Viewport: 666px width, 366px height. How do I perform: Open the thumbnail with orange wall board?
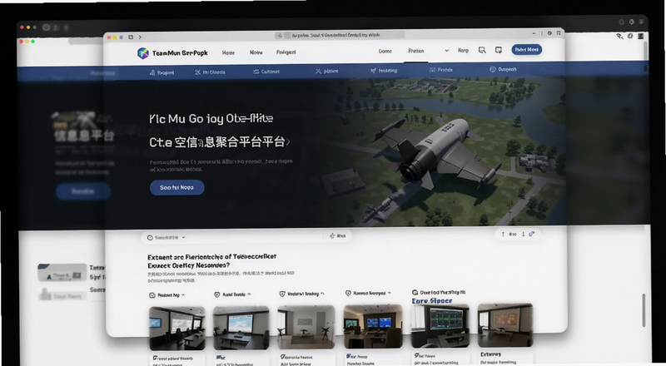click(505, 324)
